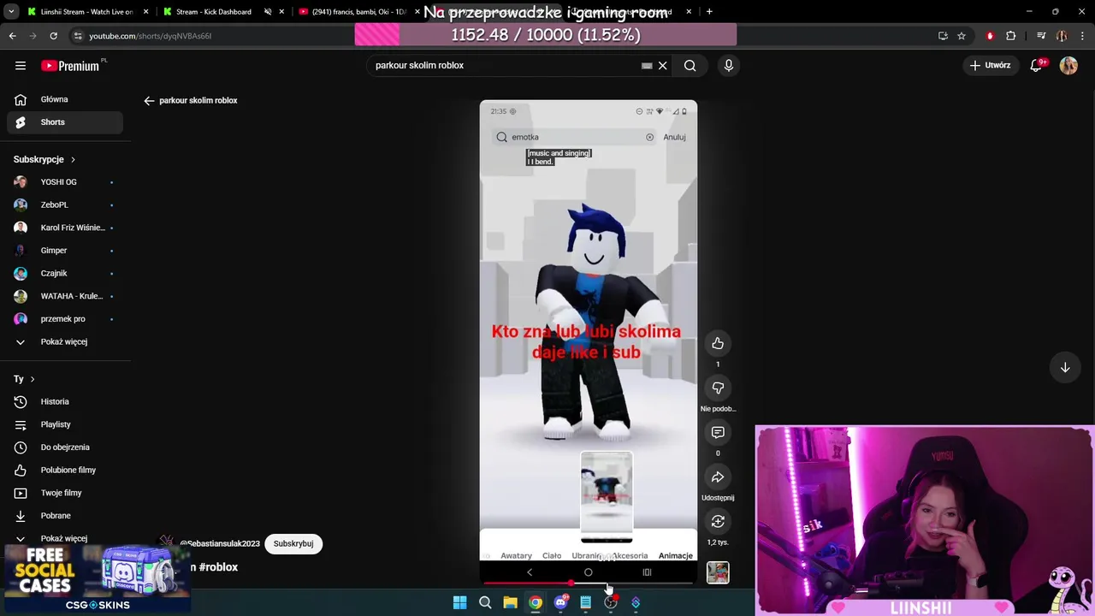
Task: Open the sound source thumbnail
Action: point(718,572)
